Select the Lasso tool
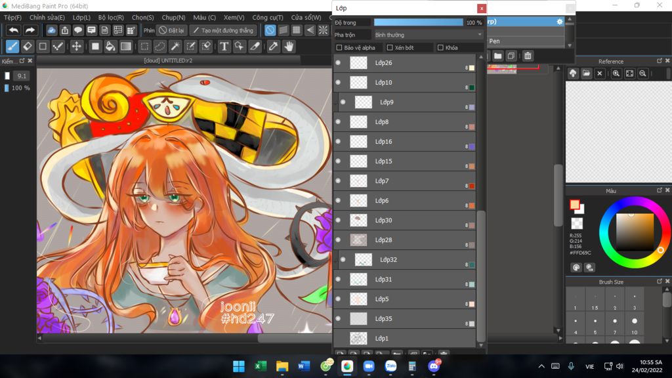Viewport: 672px width, 378px height. click(160, 47)
